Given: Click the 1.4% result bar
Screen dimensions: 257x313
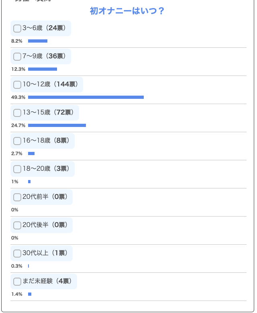Looking at the screenshot, I should [x=30, y=294].
